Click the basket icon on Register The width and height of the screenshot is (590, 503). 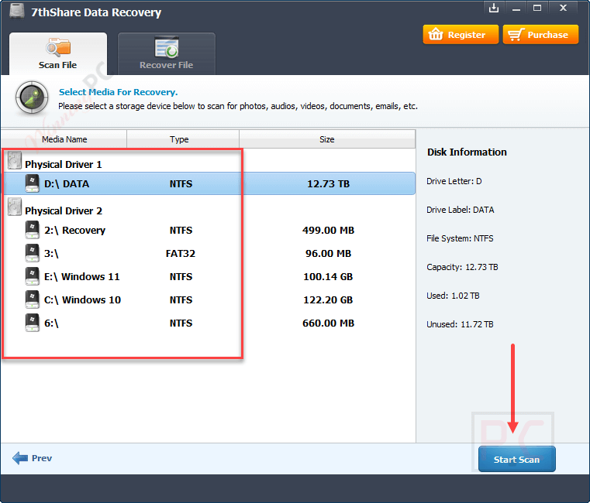(x=436, y=34)
